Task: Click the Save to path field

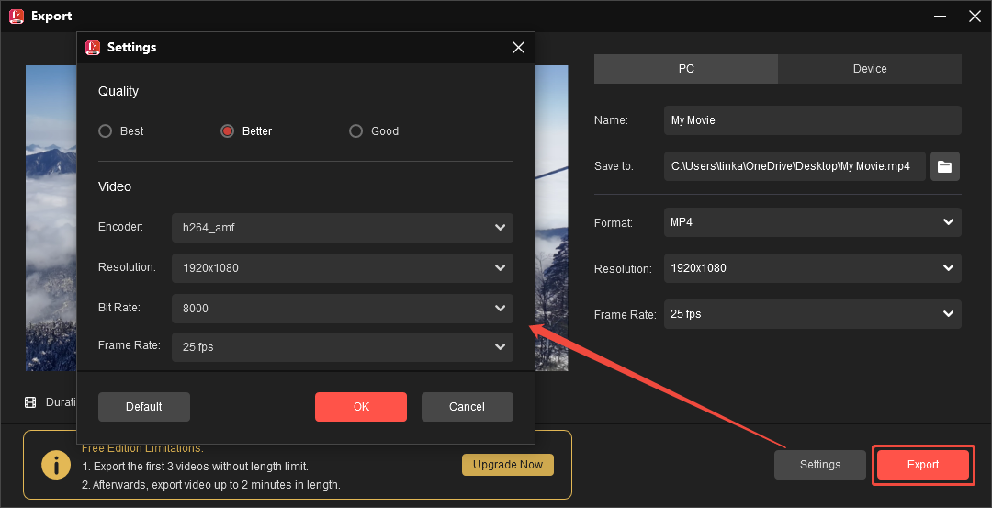Action: click(795, 166)
